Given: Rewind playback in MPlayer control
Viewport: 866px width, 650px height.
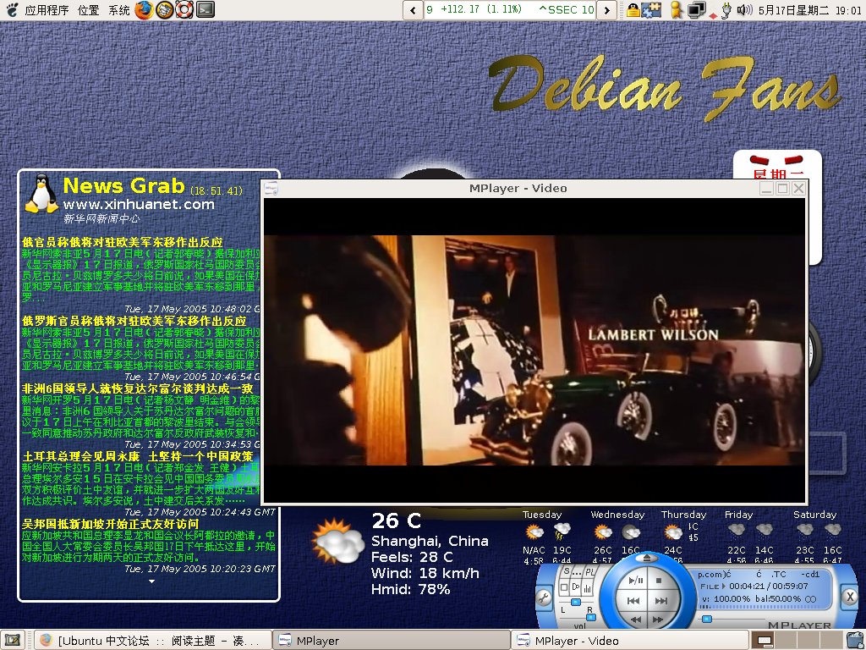Looking at the screenshot, I should click(636, 619).
